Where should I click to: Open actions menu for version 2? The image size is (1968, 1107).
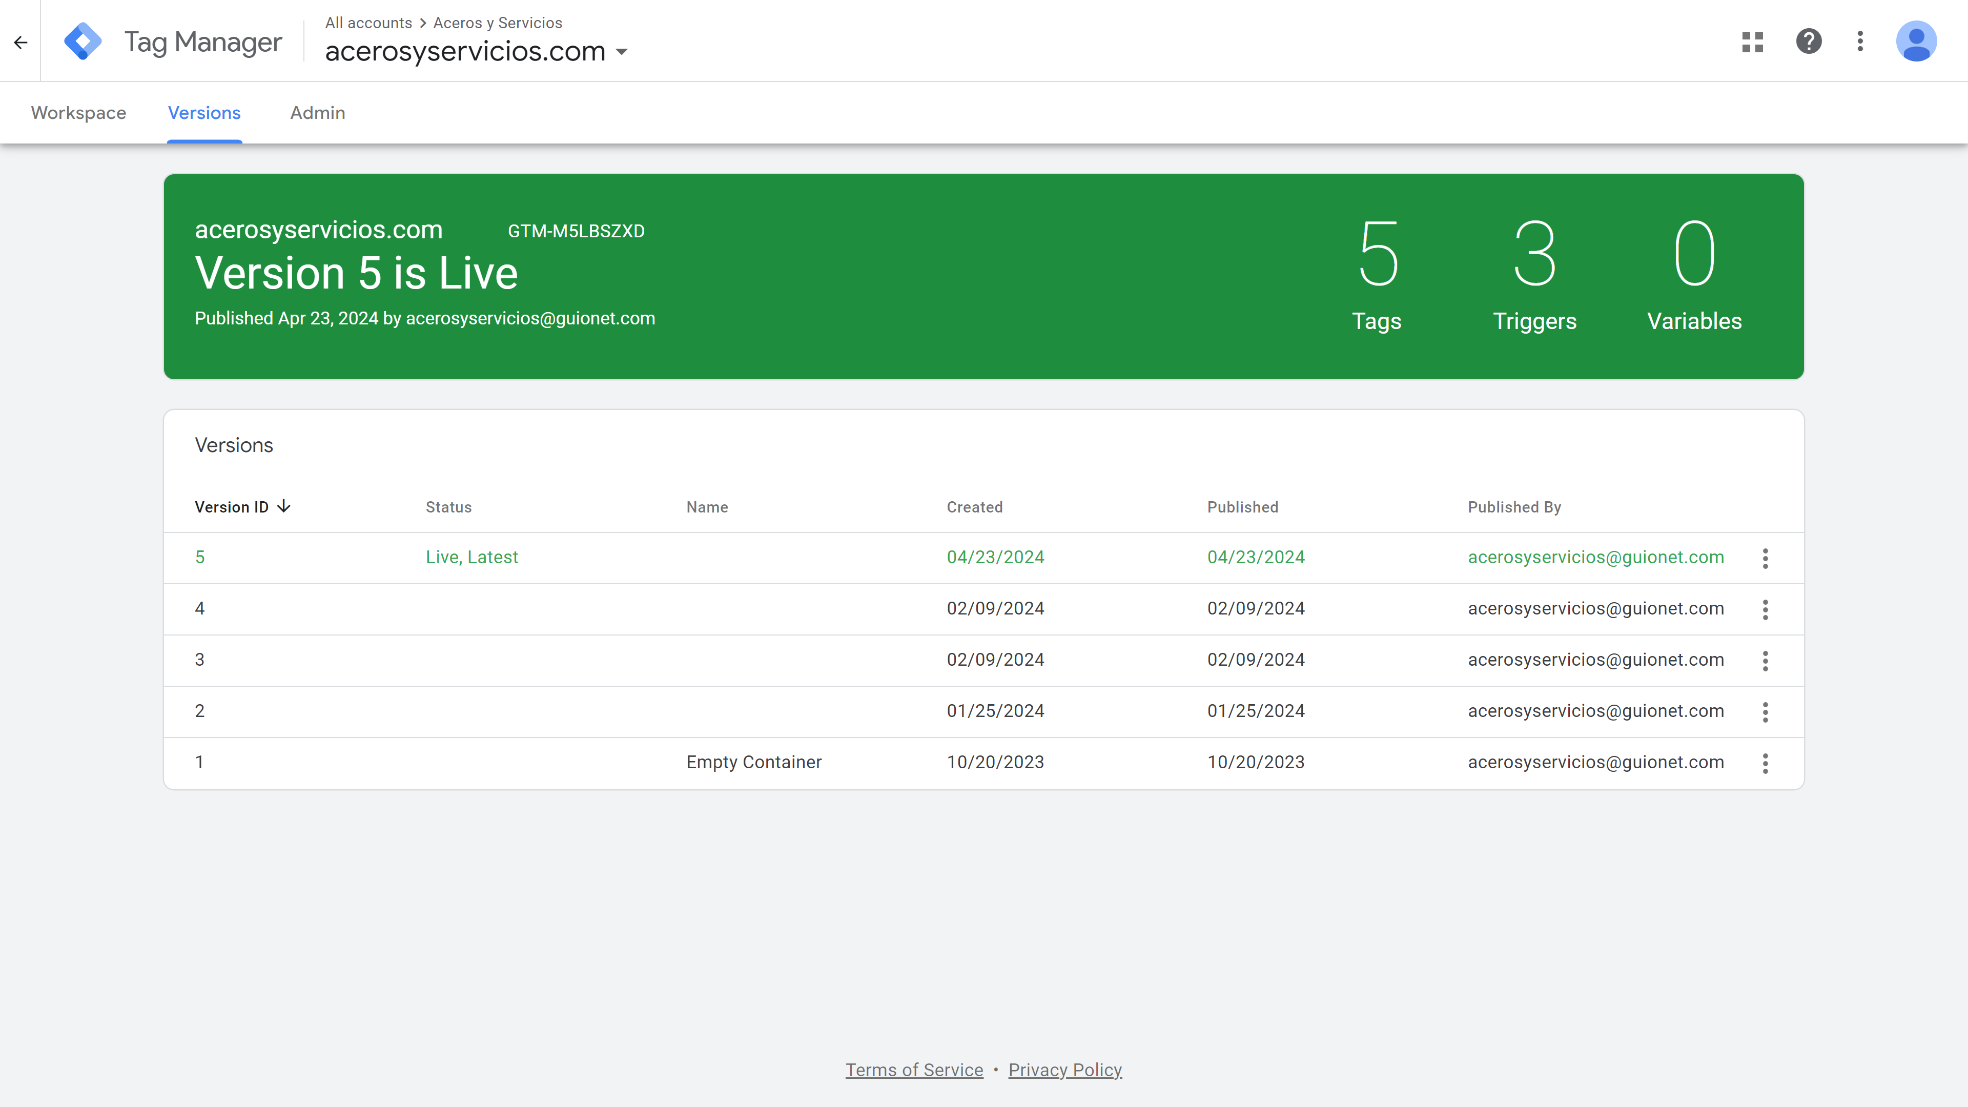1765,712
